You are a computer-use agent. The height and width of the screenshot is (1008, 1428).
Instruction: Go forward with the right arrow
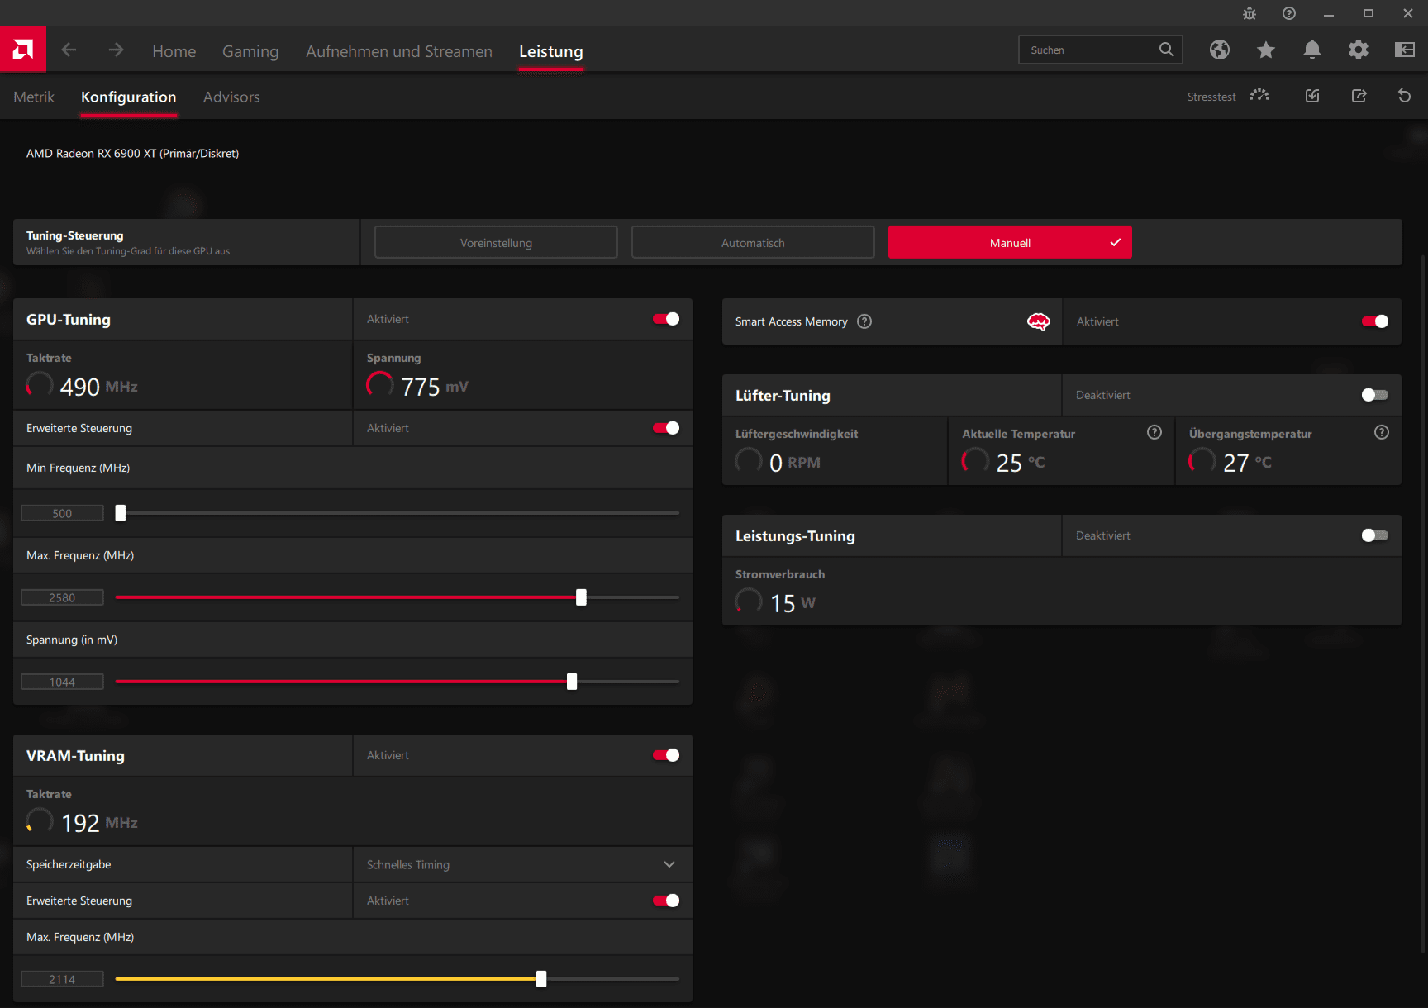tap(116, 50)
